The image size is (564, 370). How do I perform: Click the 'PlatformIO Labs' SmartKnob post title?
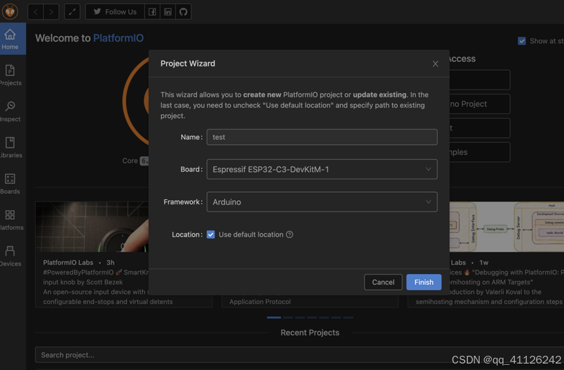tap(68, 262)
